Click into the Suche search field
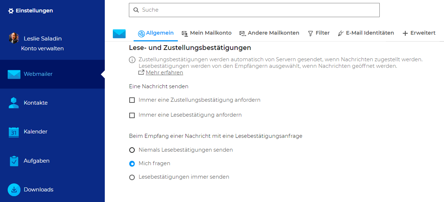The width and height of the screenshot is (444, 202). tap(254, 10)
